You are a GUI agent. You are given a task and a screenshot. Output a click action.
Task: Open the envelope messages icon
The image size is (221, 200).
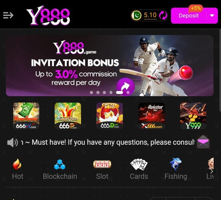(203, 142)
